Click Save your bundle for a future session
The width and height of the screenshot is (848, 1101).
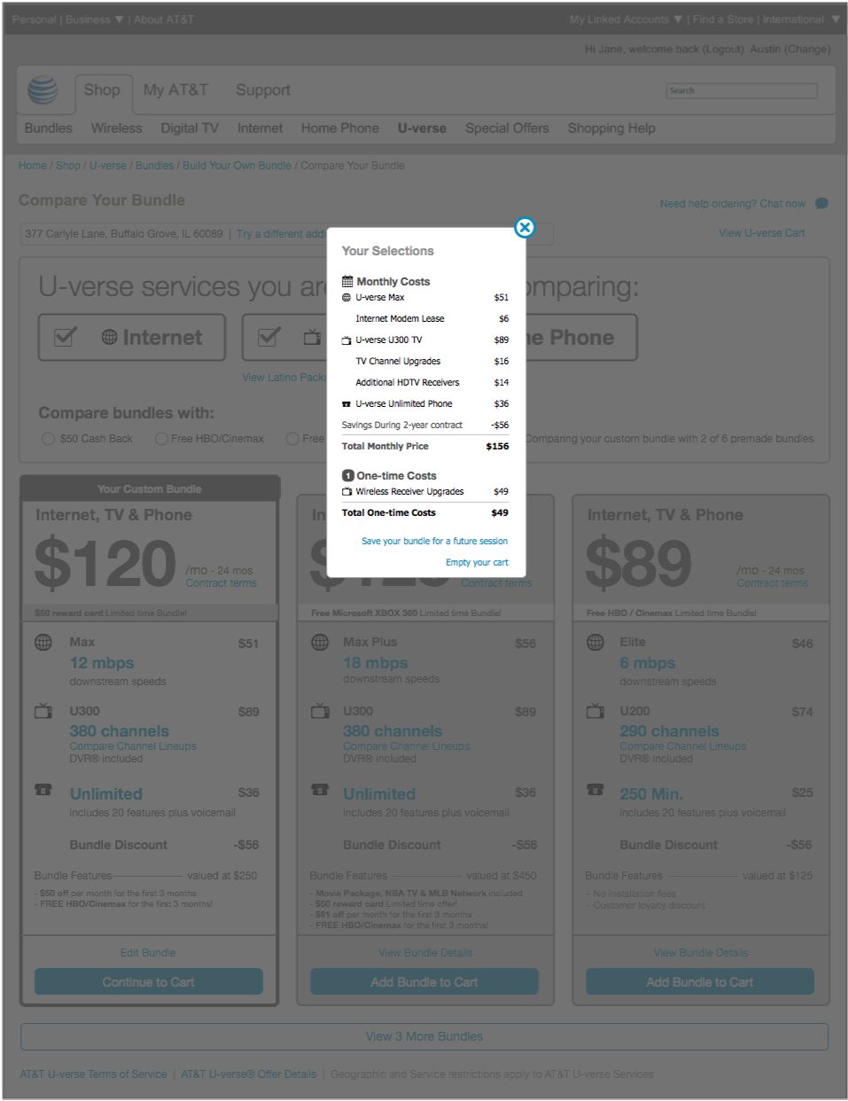click(435, 541)
